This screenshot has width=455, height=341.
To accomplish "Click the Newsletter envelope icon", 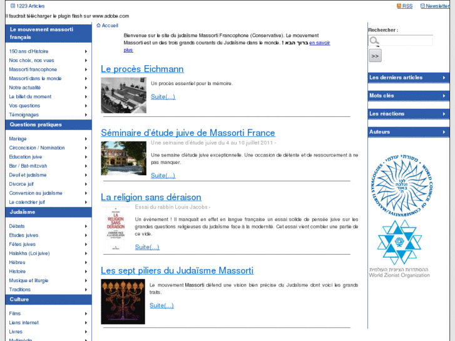I will (x=422, y=6).
